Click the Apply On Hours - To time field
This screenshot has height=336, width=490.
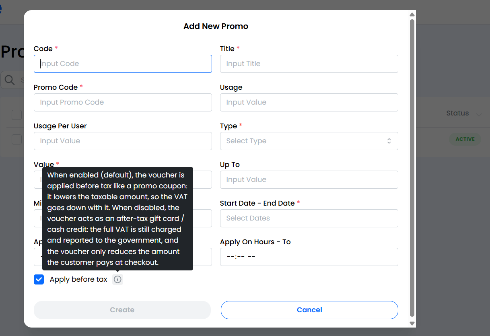tap(309, 257)
